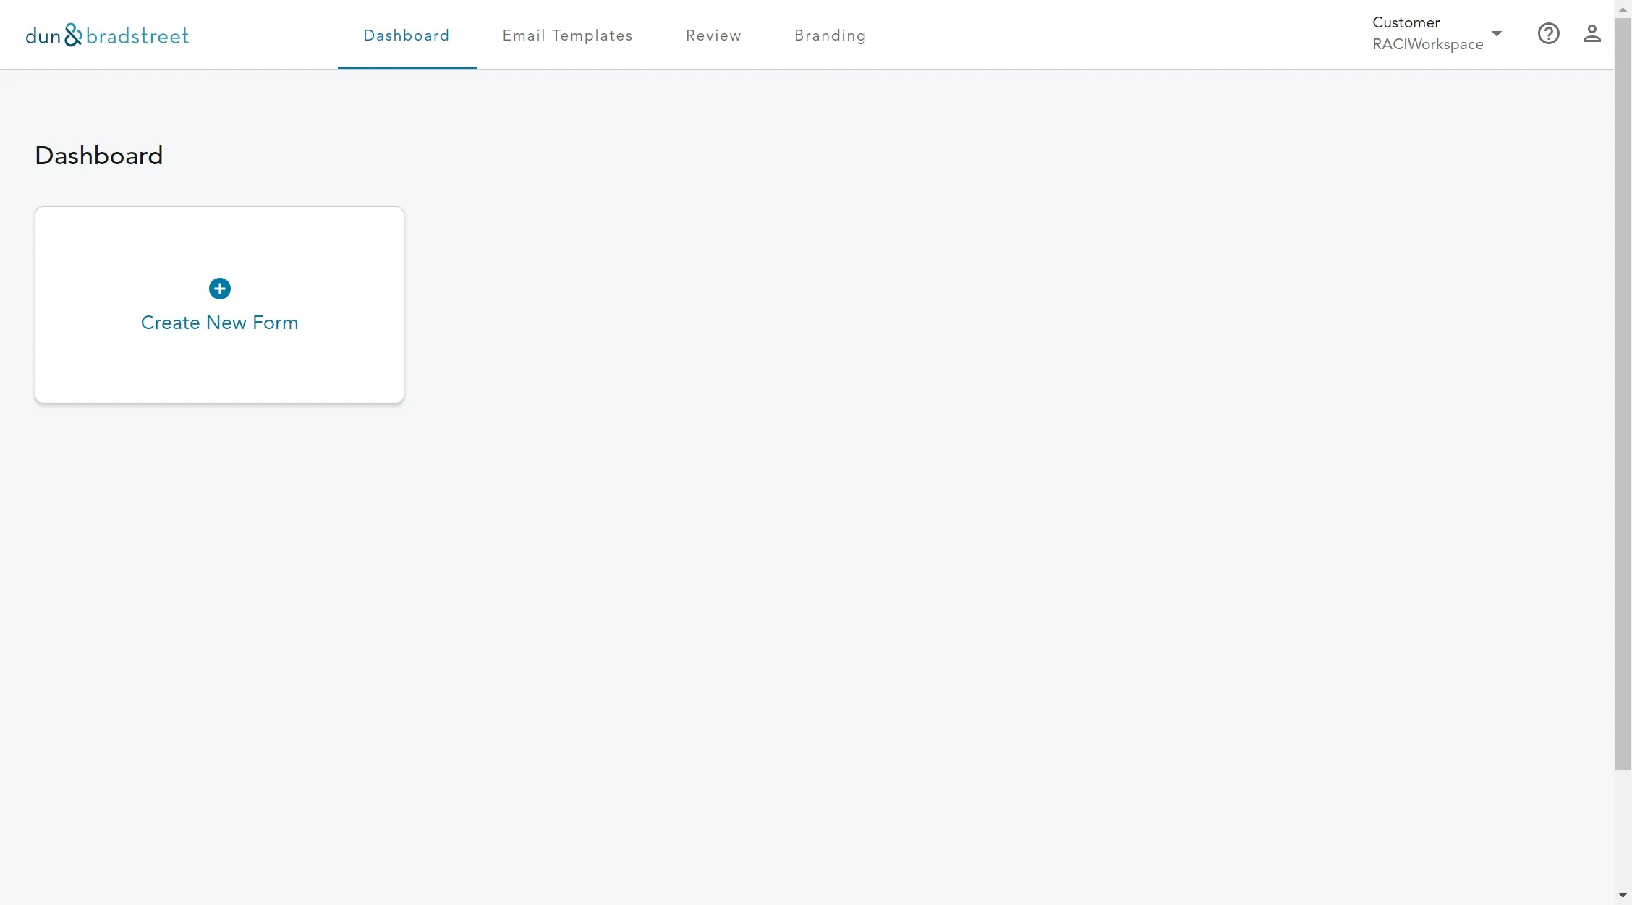1632x905 pixels.
Task: Open the Email Templates tab
Action: point(567,35)
